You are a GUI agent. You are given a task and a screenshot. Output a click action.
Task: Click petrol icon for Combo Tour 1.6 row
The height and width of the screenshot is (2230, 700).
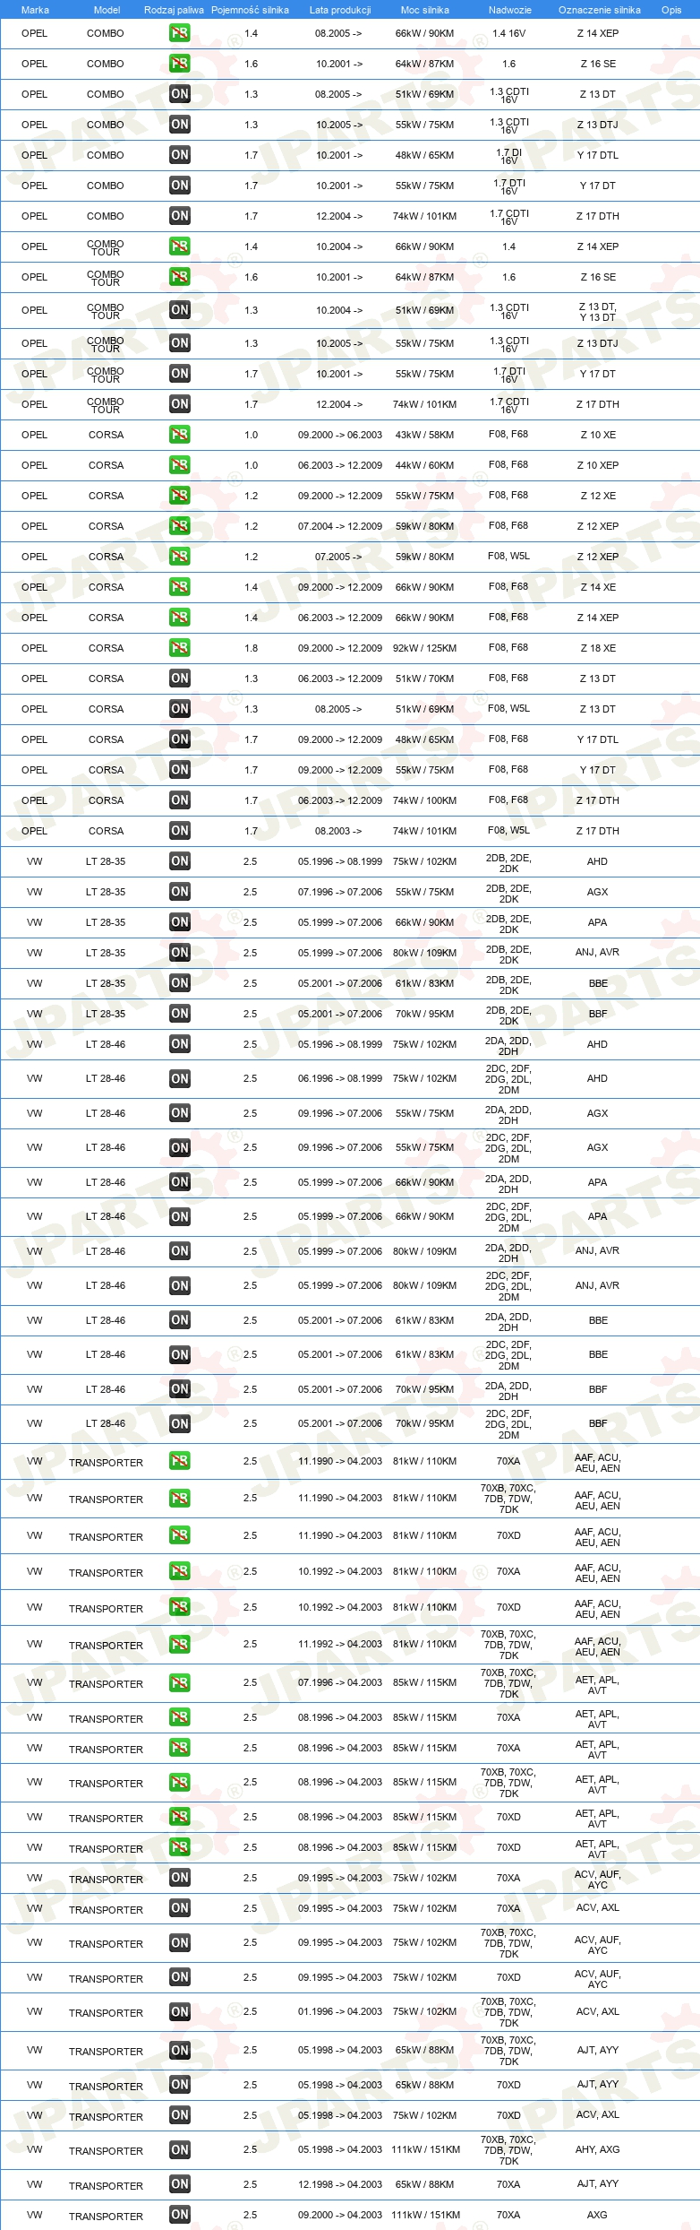pyautogui.click(x=179, y=277)
